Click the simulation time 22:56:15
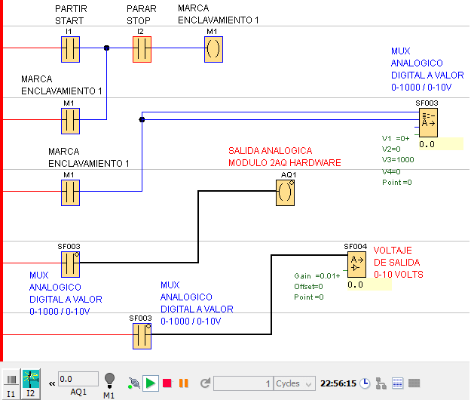Image resolution: width=471 pixels, height=400 pixels. 338,383
